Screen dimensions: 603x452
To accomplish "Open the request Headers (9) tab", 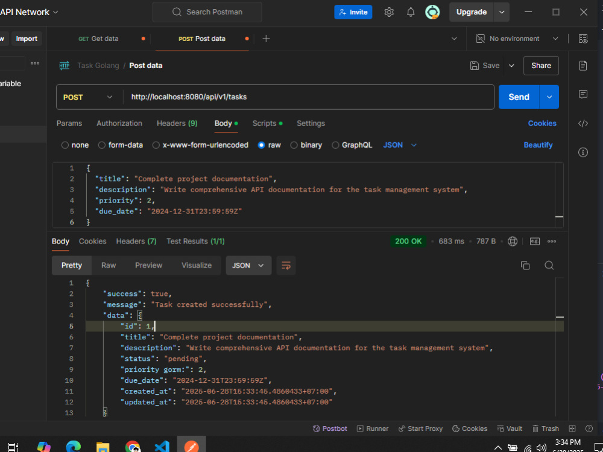I will pos(177,124).
